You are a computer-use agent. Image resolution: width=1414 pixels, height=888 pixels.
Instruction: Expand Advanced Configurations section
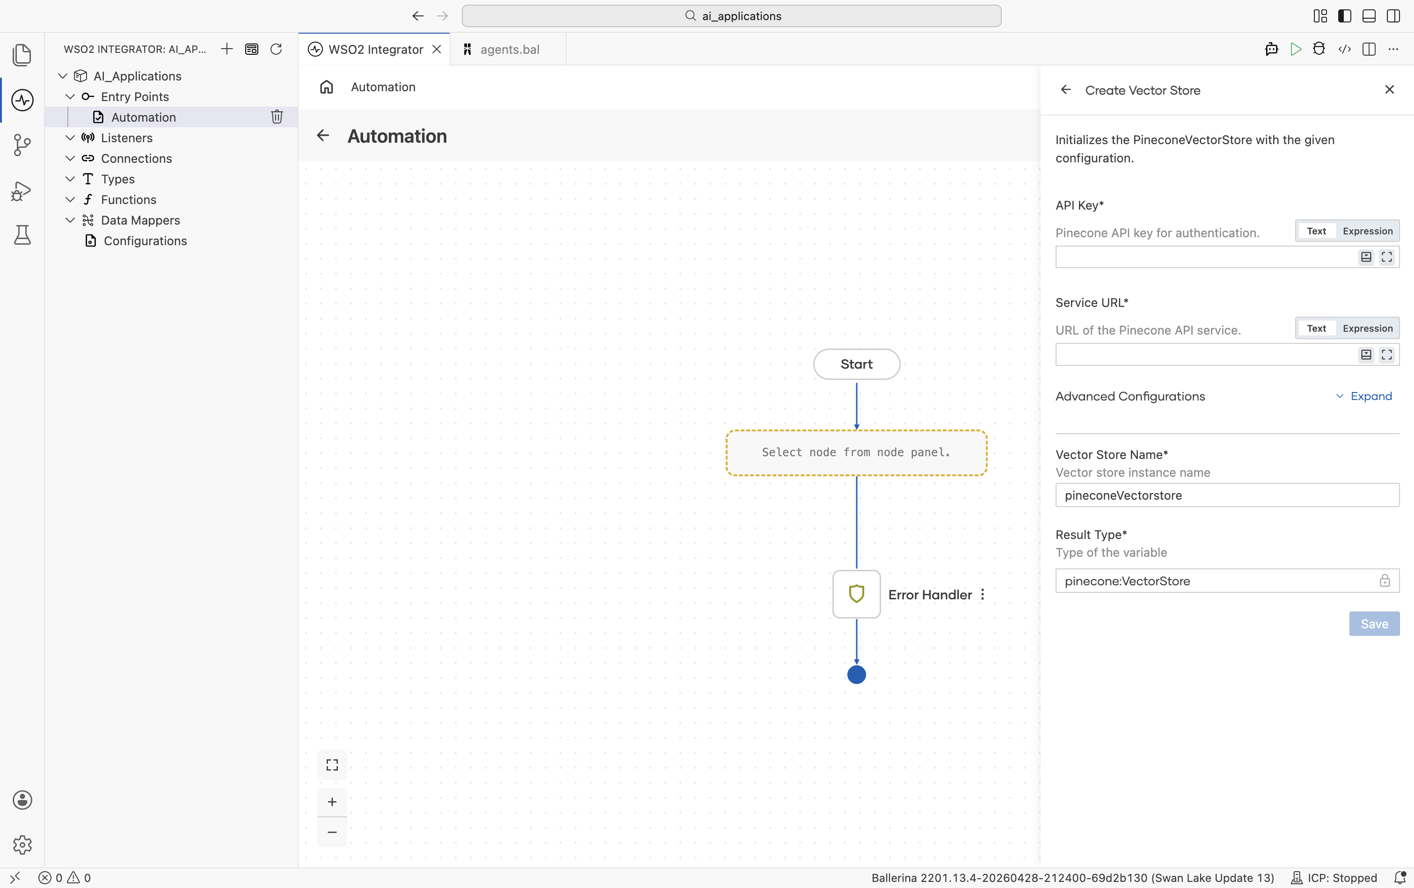1363,396
